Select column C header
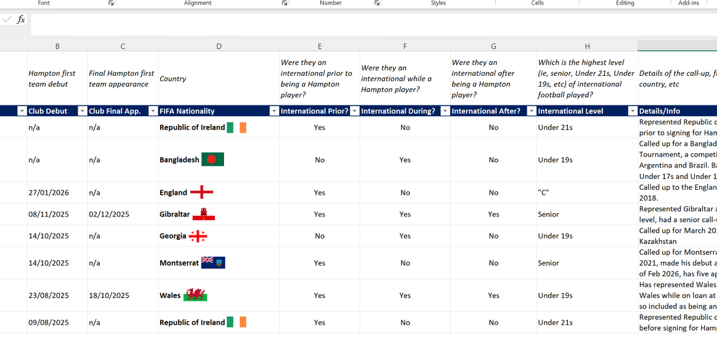The width and height of the screenshot is (717, 339). (x=122, y=46)
